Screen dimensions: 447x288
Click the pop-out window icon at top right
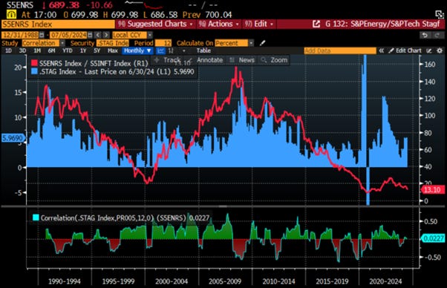click(440, 15)
